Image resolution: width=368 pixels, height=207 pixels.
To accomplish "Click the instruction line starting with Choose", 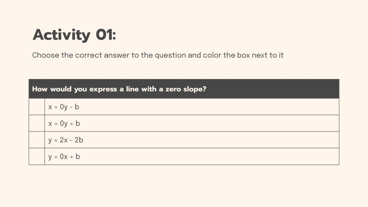I will click(x=158, y=55).
